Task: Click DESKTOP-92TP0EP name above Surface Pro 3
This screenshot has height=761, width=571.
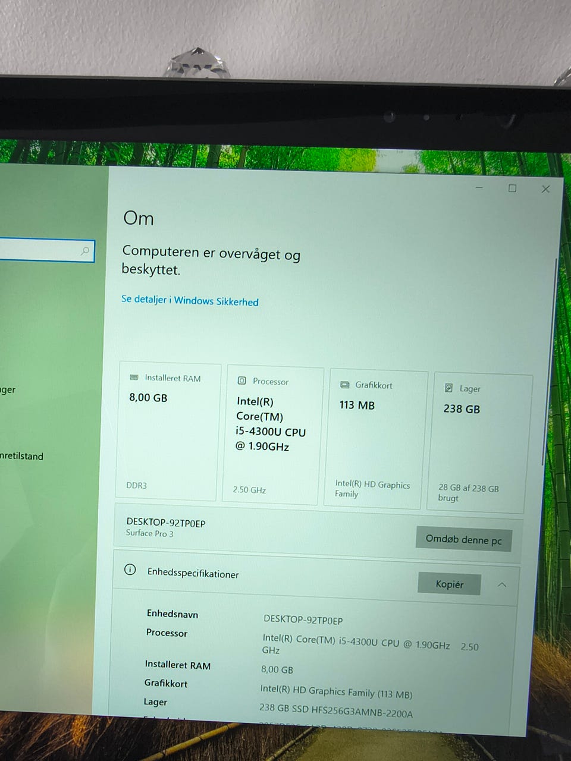Action: click(x=166, y=523)
